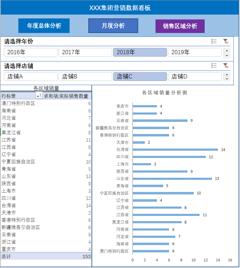Click the dashboard title XXX集团营销数据看板
240x268 pixels.
point(120,8)
